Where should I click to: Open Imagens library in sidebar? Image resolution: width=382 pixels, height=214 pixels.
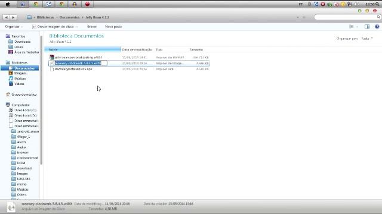20,73
